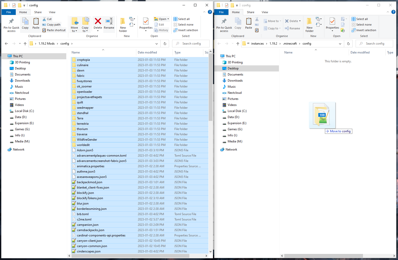Click Properties checkmark icon in left window
Screen dimensions: 398x260
(x=146, y=21)
